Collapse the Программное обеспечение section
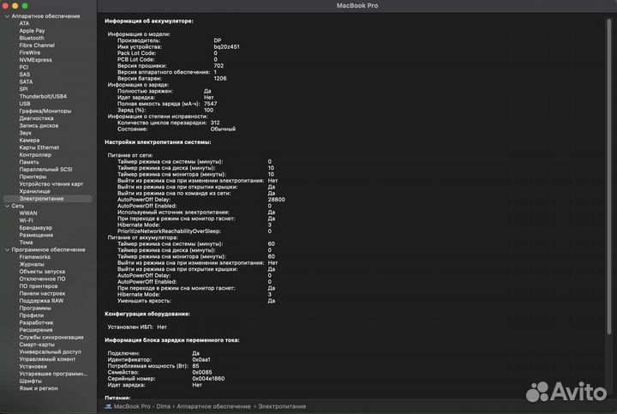Screen dimensions: 617x414 coord(7,249)
